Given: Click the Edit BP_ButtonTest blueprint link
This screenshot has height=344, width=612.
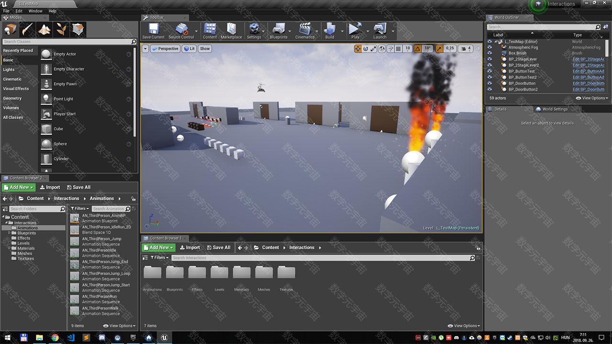Looking at the screenshot, I should coord(589,71).
